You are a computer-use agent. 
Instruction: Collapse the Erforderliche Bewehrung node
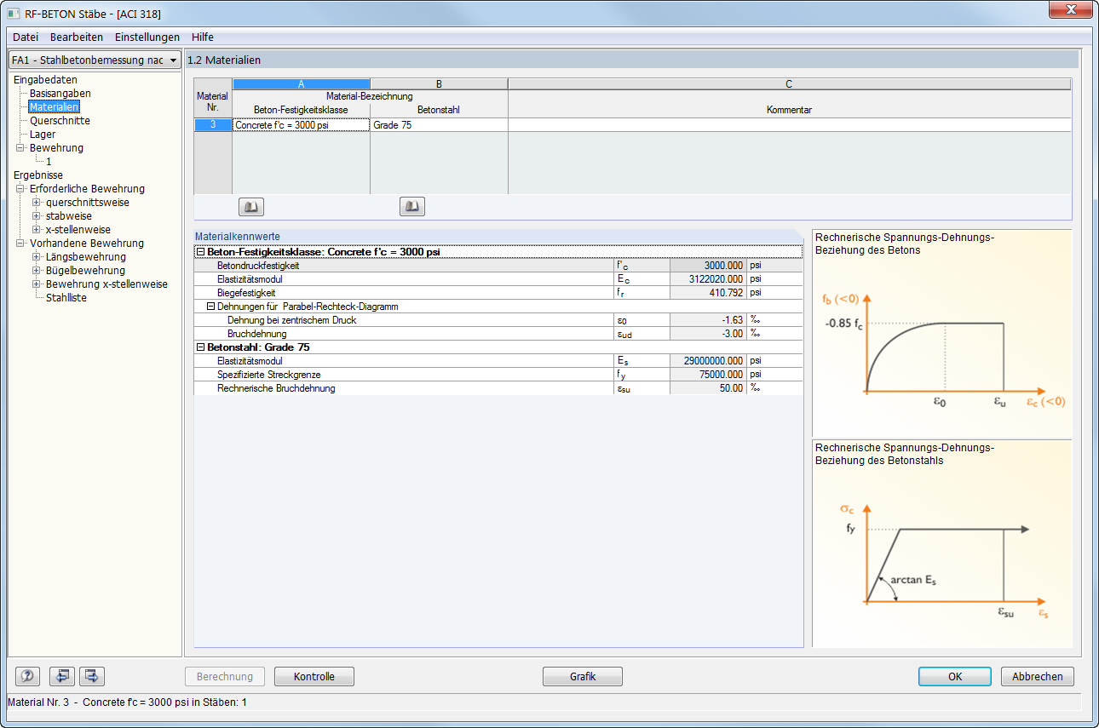point(20,189)
